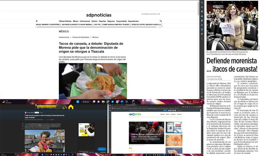Click the Cámara de Diputados breadcrumb link
Image resolution: width=260 pixels, height=156 pixels.
pos(81,37)
